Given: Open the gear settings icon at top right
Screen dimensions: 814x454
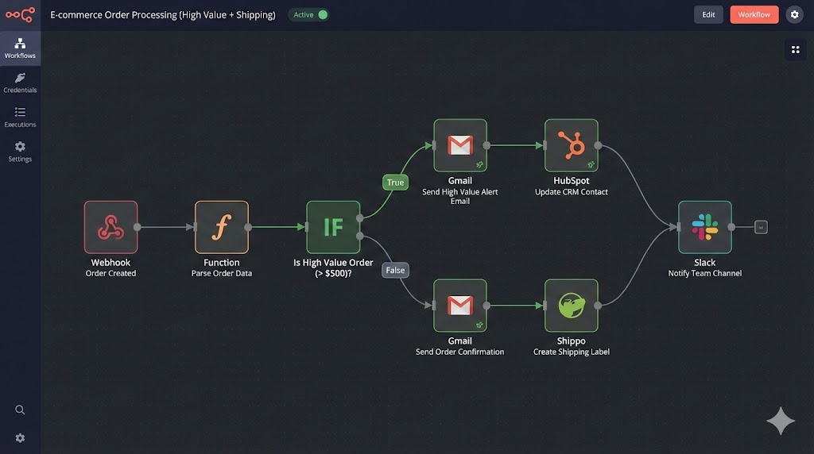Looking at the screenshot, I should point(794,14).
